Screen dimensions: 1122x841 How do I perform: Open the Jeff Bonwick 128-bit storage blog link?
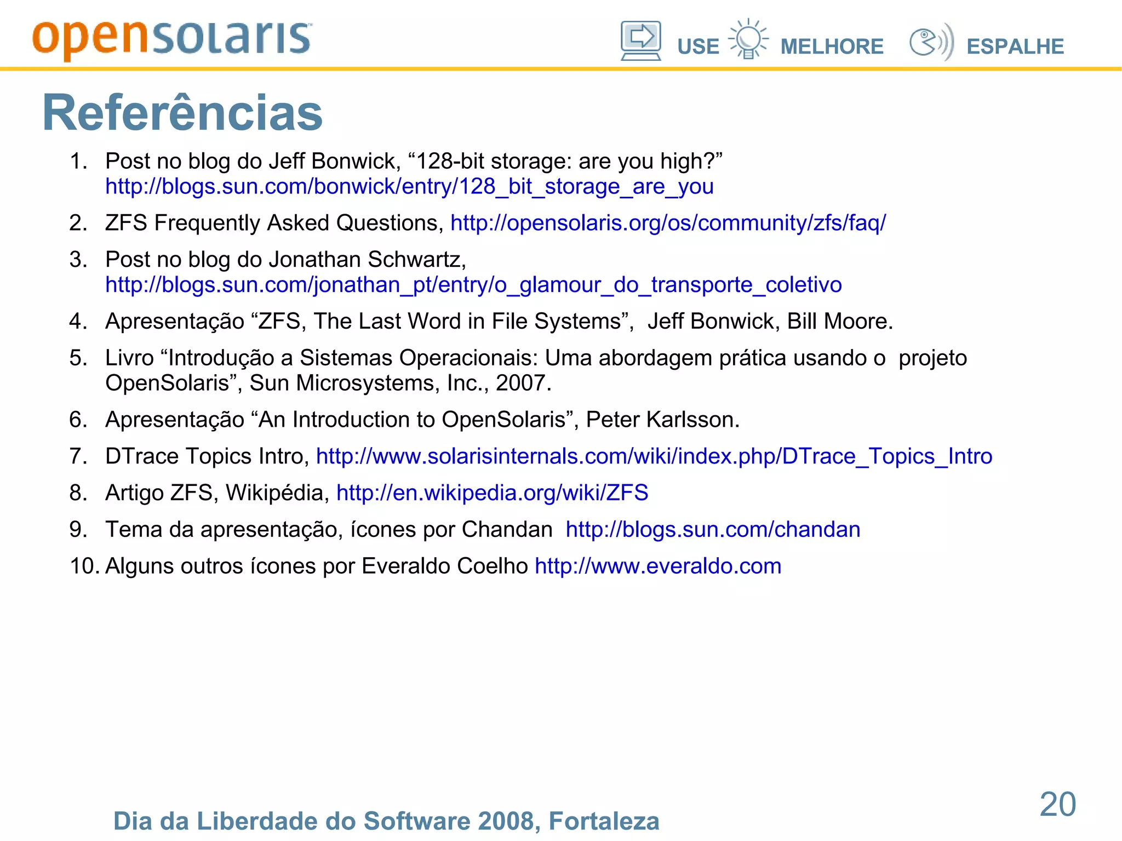[409, 186]
